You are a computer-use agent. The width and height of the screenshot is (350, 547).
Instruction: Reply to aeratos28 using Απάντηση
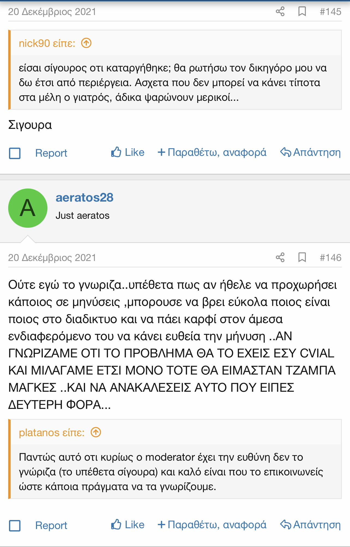(x=310, y=525)
